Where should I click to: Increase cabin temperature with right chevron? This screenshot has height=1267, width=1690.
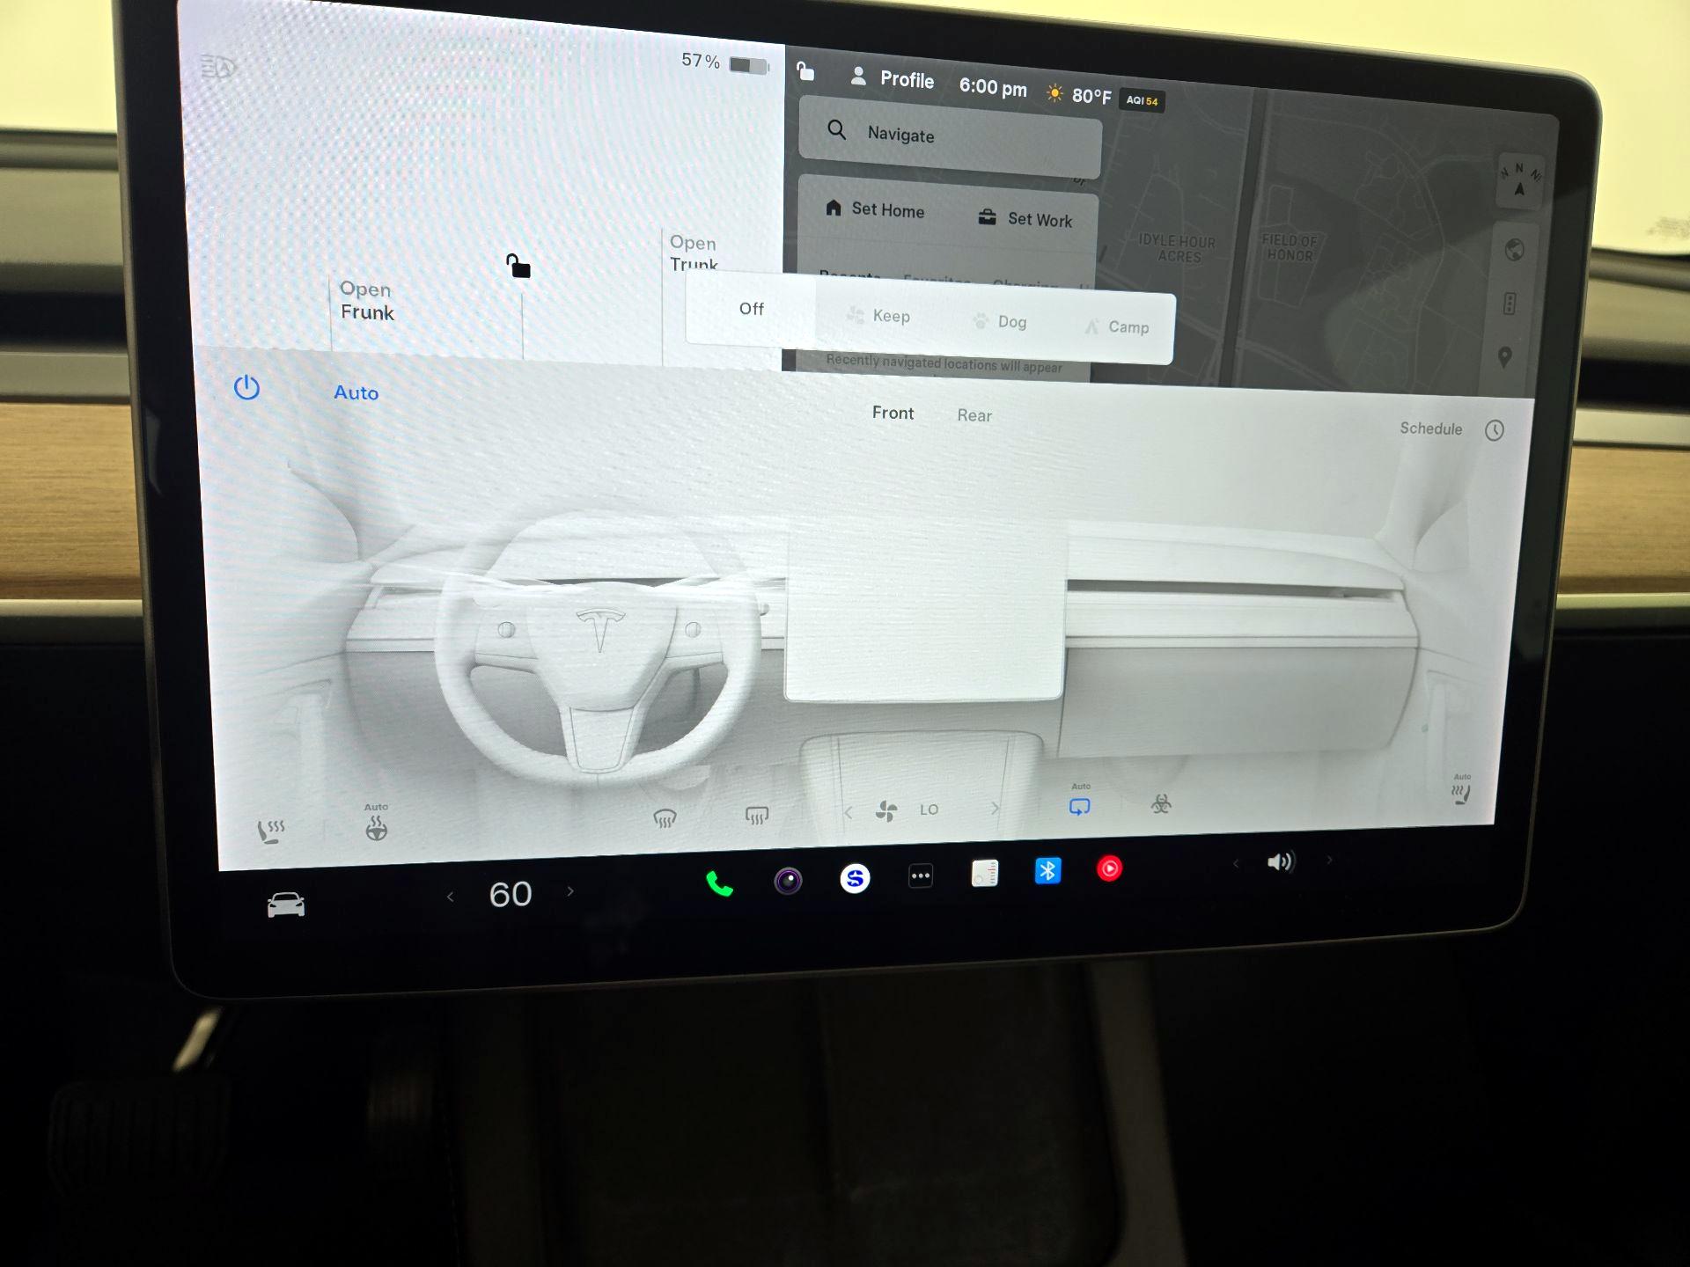tap(570, 891)
